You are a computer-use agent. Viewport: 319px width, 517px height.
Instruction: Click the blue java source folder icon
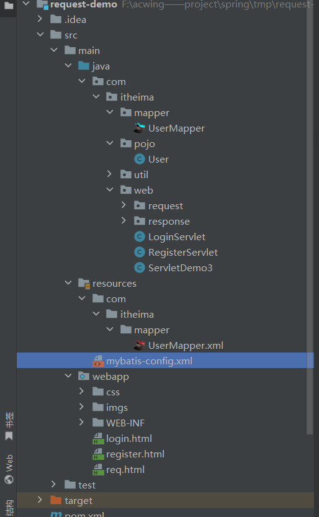(x=84, y=66)
